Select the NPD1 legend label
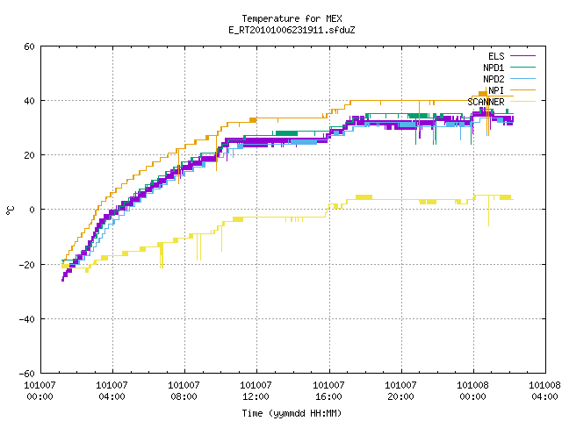Image resolution: width=562 pixels, height=421 pixels. 494,68
